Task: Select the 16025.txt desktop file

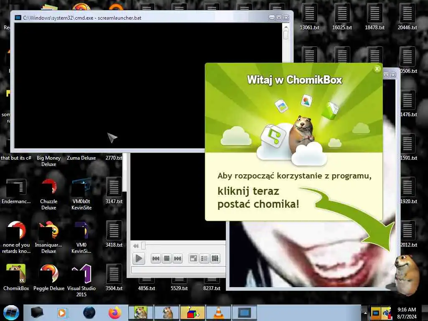Action: (342, 16)
